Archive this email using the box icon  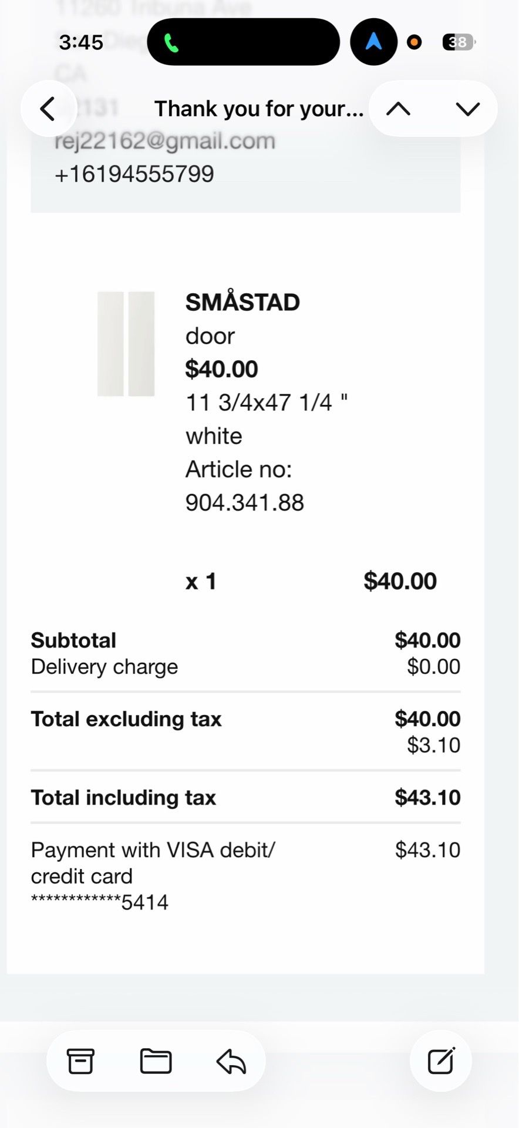pyautogui.click(x=80, y=1061)
